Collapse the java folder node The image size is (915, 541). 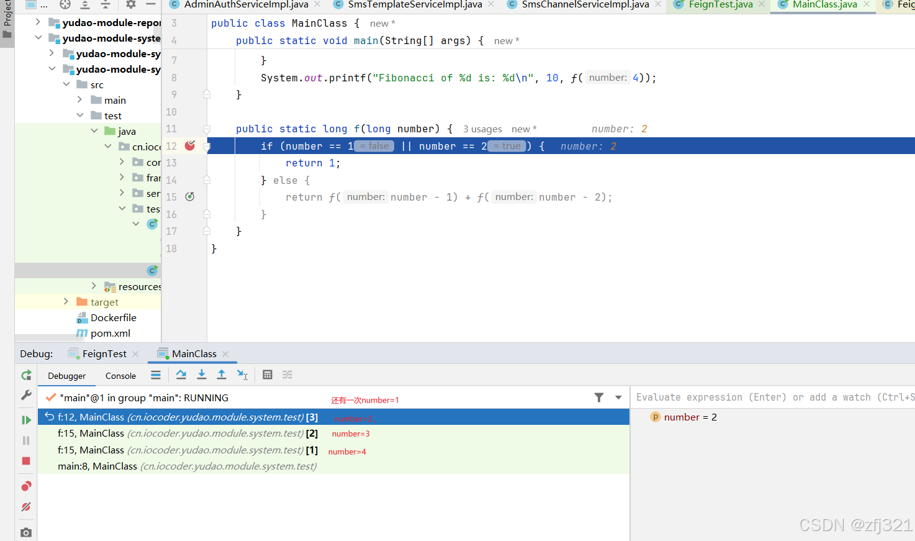point(94,130)
